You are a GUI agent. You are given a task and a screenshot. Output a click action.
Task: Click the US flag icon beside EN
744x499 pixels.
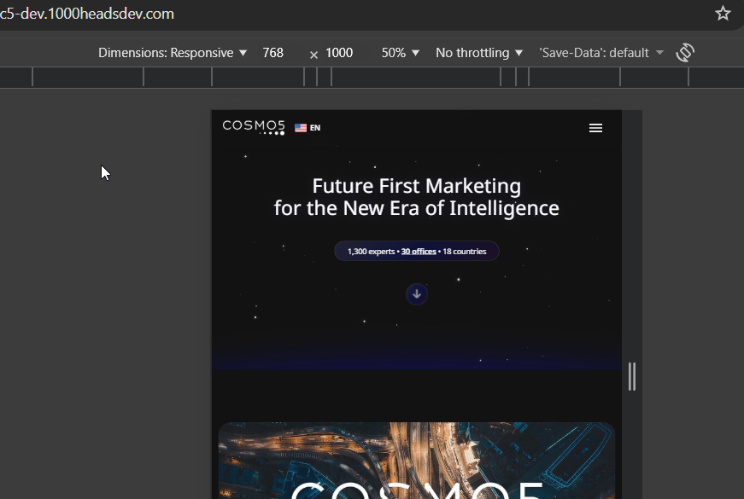[x=301, y=127]
